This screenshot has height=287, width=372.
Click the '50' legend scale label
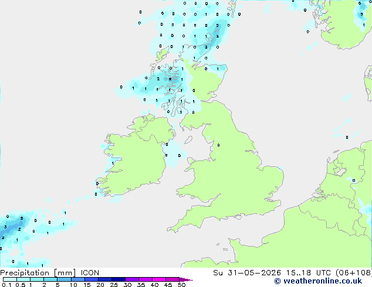181,285
